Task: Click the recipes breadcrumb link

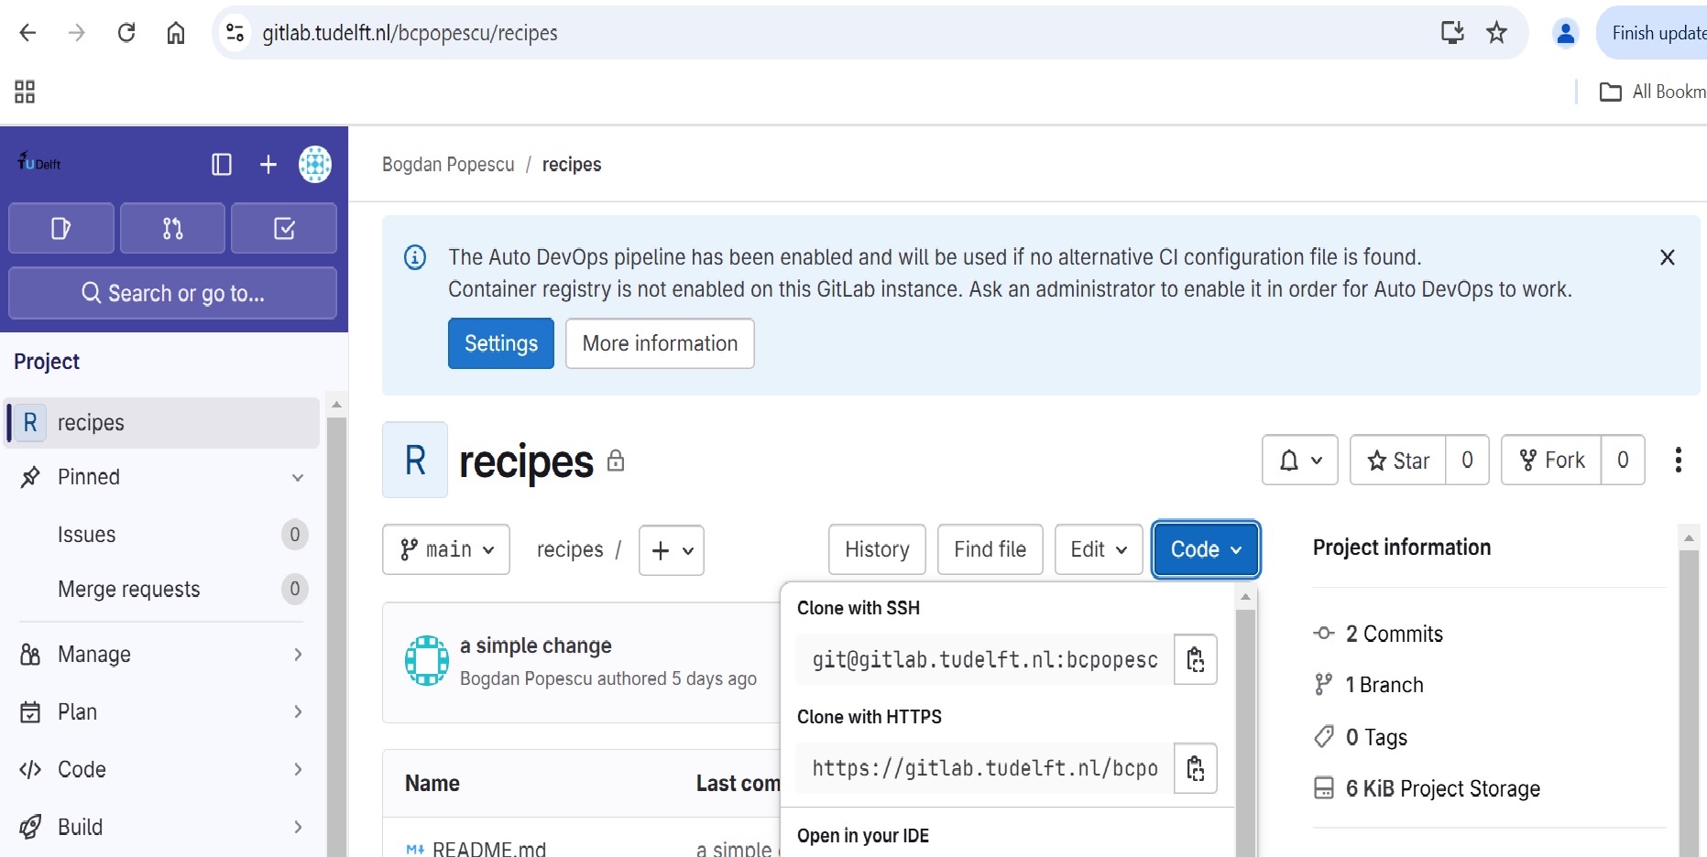Action: click(x=572, y=165)
